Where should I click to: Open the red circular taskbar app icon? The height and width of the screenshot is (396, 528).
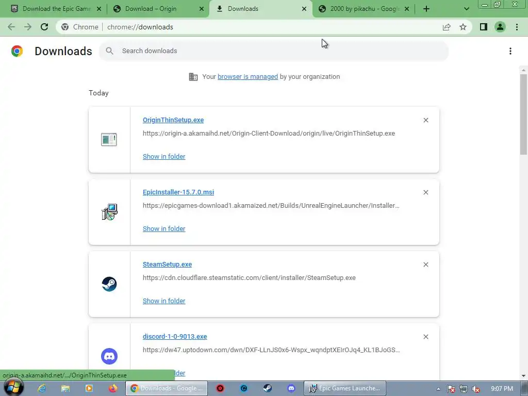[x=220, y=388]
